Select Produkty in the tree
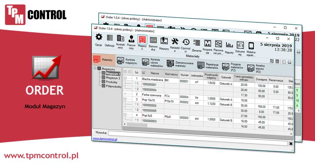This screenshot has height=165, width=315. (111, 82)
